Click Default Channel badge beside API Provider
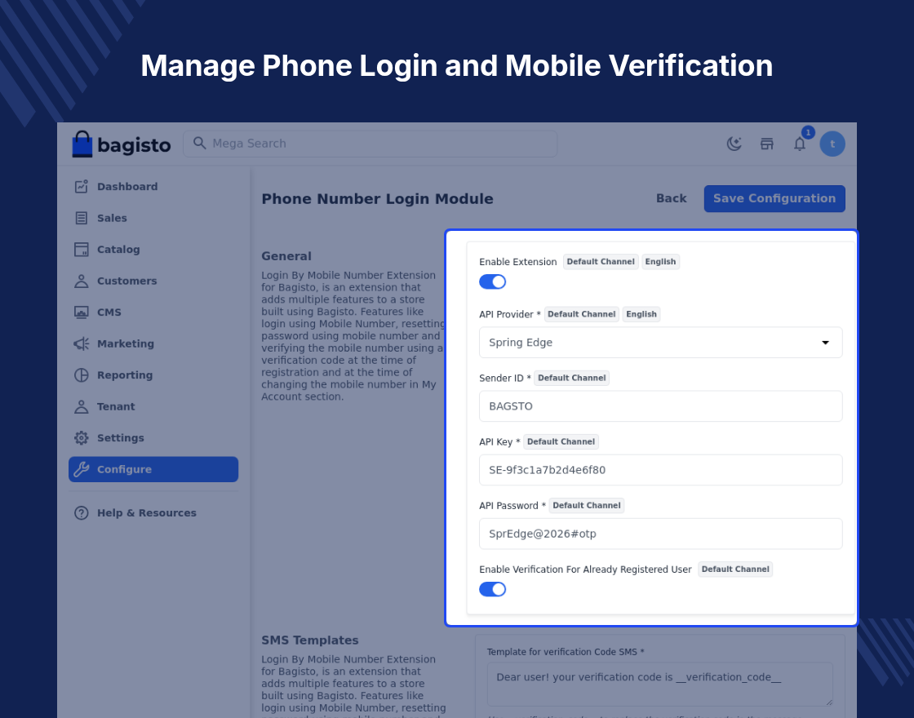Screen dimensions: 914x718 (x=581, y=314)
